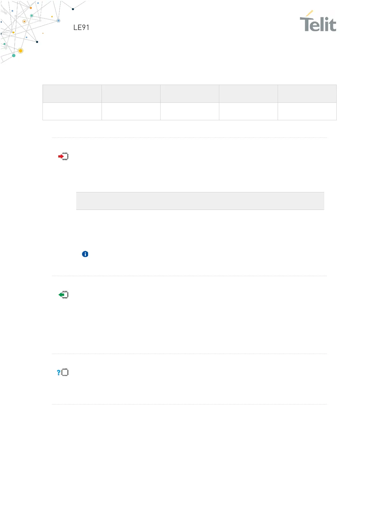Select the LE91 header text
This screenshot has height=526, width=372.
81,27
